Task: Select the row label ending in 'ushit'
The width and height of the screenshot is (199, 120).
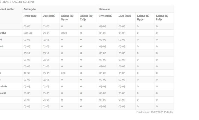Action: point(3,93)
